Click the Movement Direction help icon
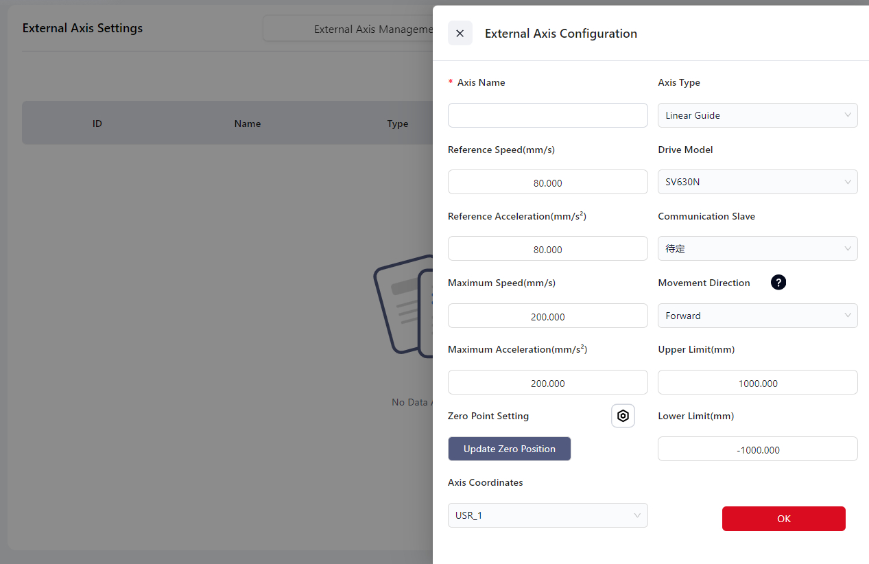The height and width of the screenshot is (564, 869). click(x=778, y=283)
